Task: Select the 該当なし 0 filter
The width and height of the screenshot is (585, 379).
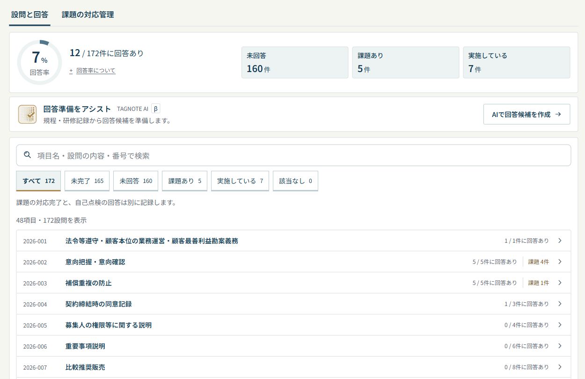Action: click(295, 181)
